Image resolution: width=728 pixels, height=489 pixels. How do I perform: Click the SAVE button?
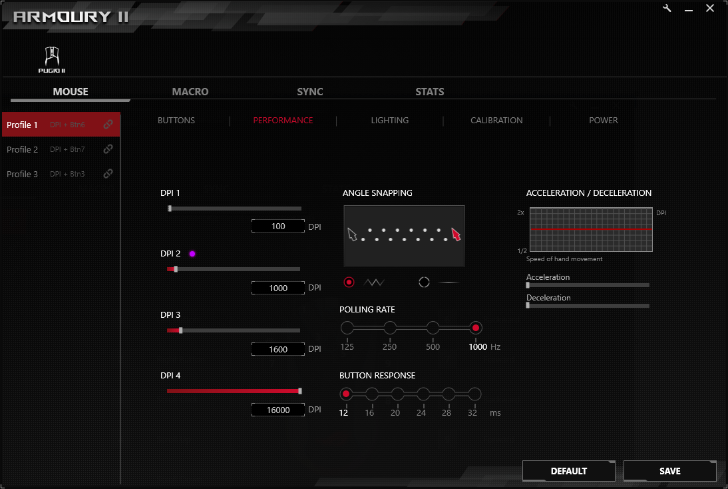(670, 471)
